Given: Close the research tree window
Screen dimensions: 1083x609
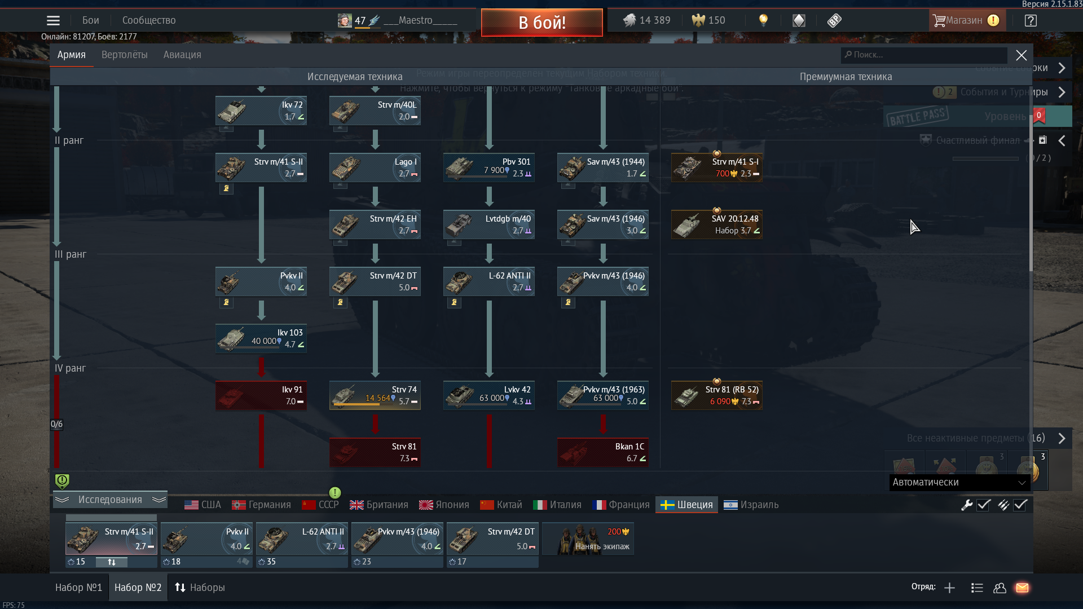Looking at the screenshot, I should (1022, 55).
